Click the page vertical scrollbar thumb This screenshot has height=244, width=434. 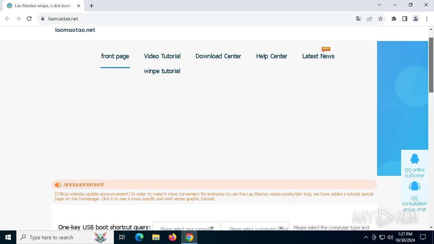point(431,64)
